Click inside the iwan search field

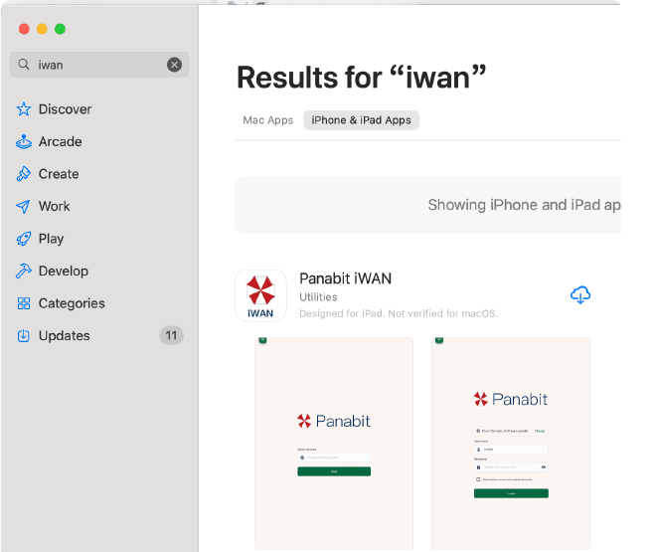click(99, 65)
